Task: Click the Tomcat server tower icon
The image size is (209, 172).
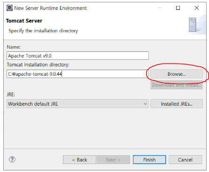Action: pyautogui.click(x=193, y=25)
